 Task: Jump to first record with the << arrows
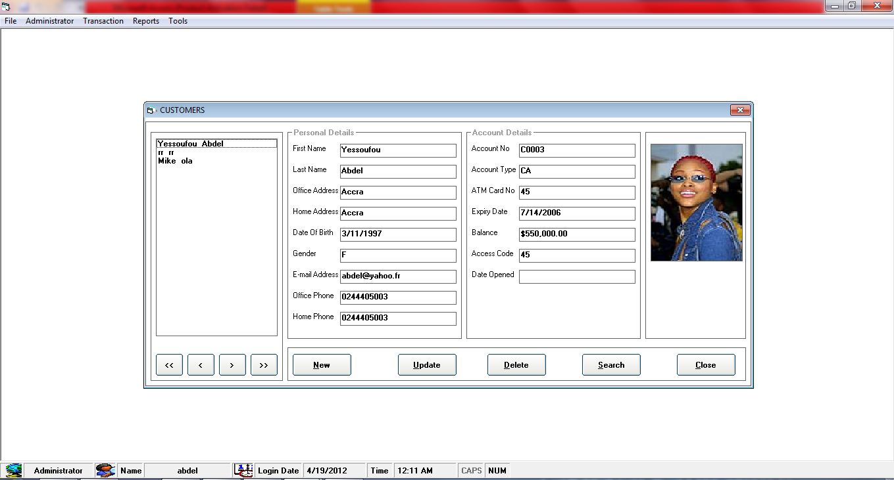169,364
